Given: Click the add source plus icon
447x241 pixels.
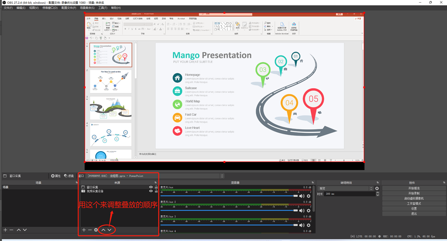Looking at the screenshot, I should (84, 230).
